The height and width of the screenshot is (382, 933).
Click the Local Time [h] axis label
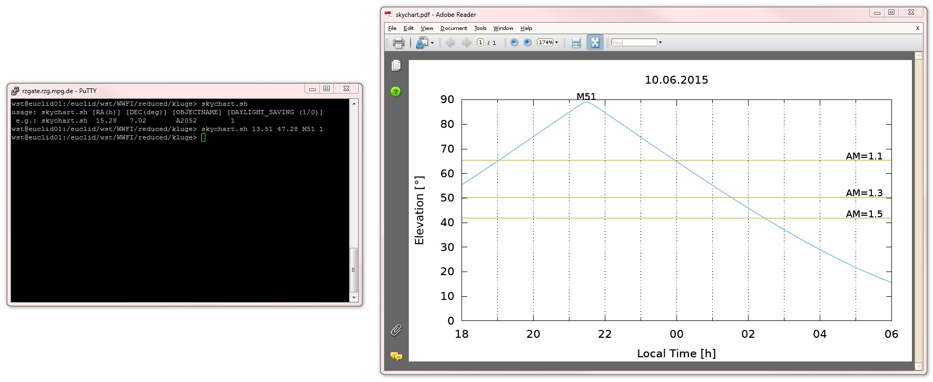[676, 354]
